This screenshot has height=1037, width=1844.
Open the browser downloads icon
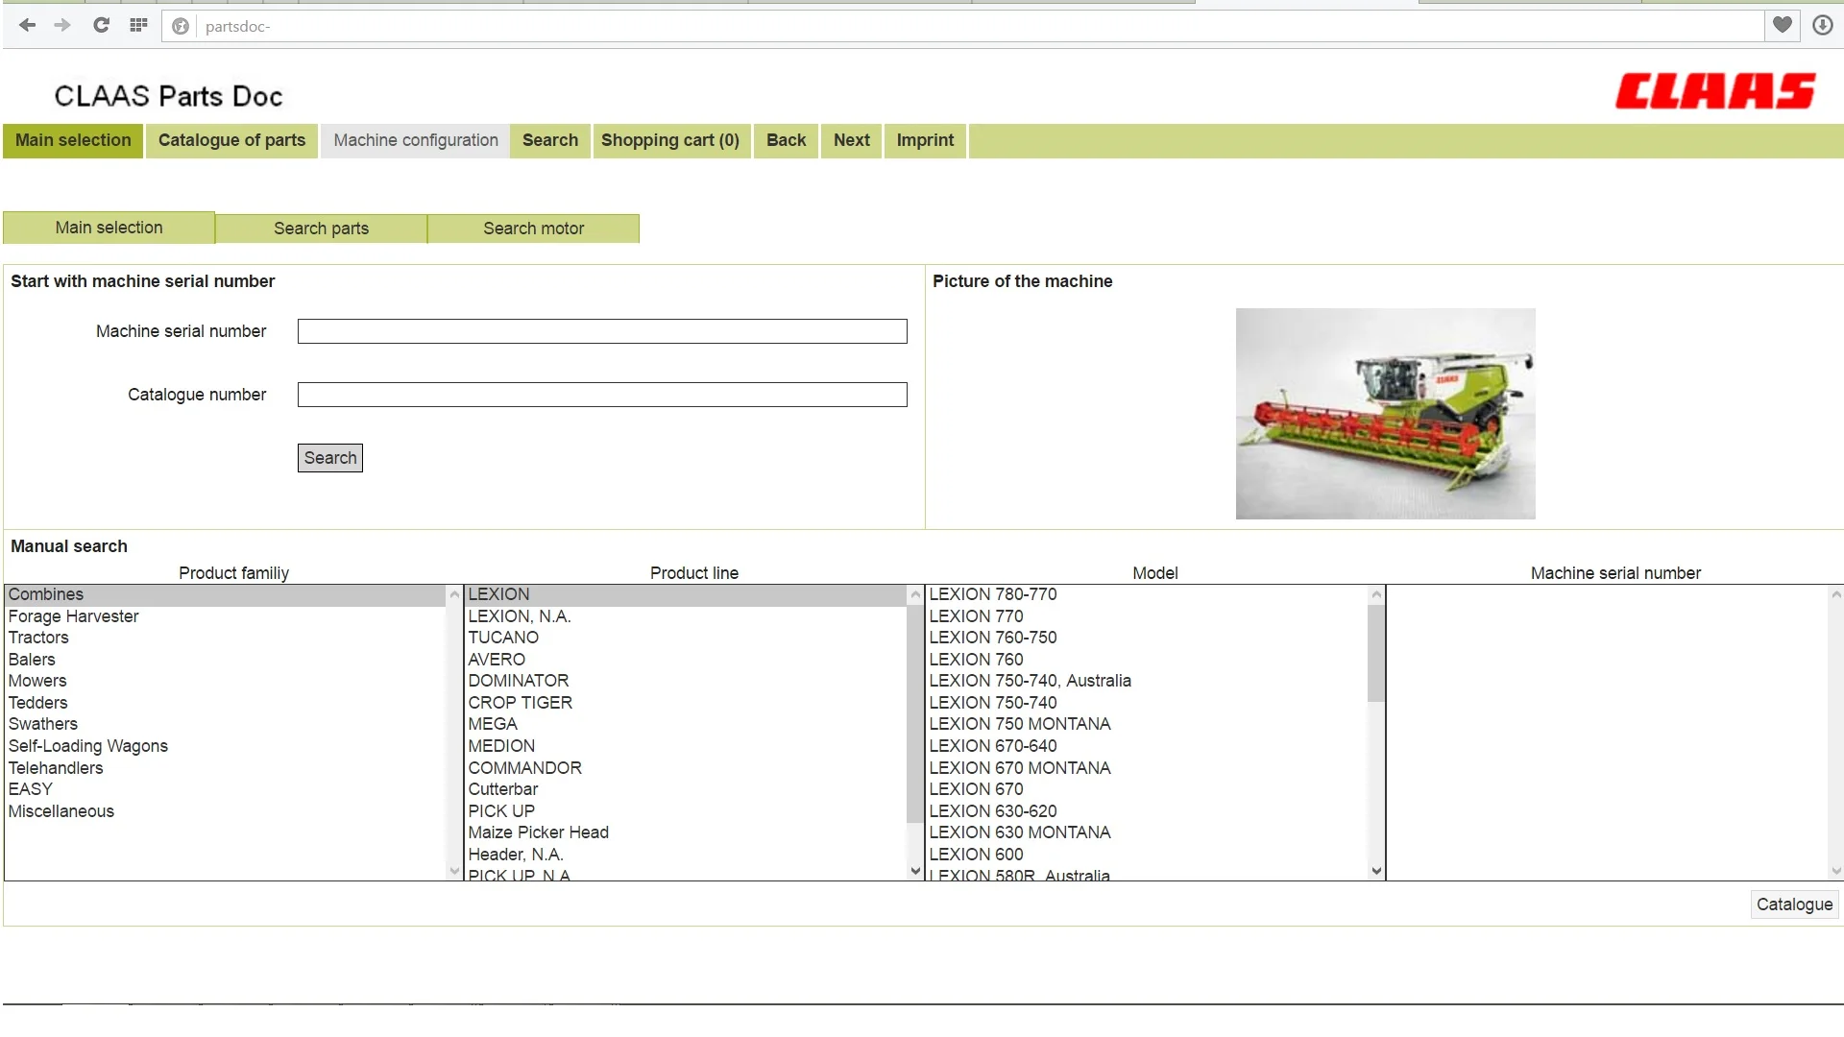[1822, 26]
